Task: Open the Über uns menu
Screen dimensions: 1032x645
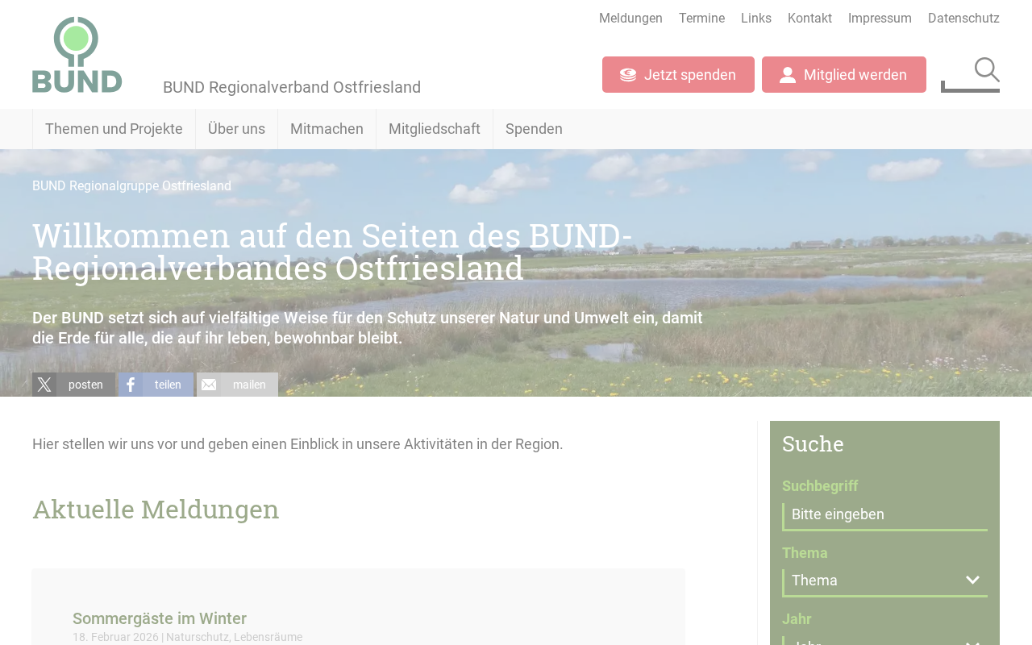Action: [236, 129]
